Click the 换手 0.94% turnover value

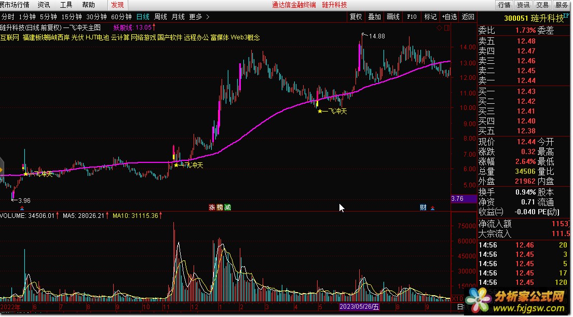tap(525, 192)
